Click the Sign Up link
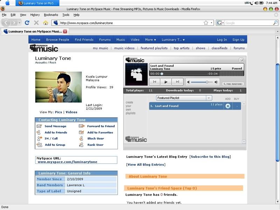The image size is (280, 210). 238,40
